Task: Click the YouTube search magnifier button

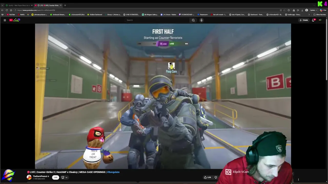Action: (193, 20)
